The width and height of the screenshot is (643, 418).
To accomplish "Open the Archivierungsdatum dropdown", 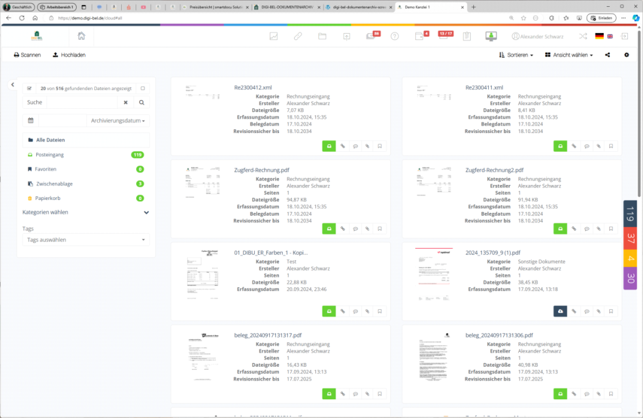I will 118,121.
